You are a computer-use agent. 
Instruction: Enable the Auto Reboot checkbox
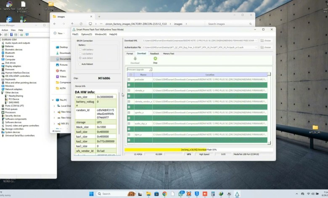click(x=79, y=64)
